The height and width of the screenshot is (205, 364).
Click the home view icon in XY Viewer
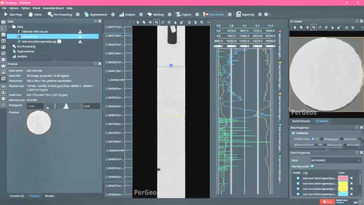tap(332, 28)
